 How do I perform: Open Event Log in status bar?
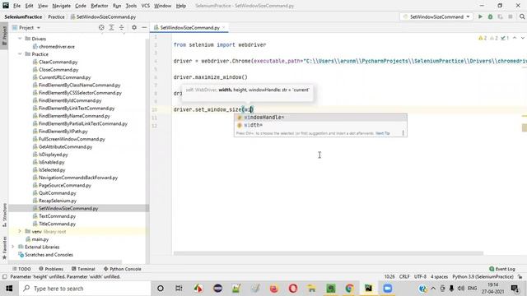(502, 269)
